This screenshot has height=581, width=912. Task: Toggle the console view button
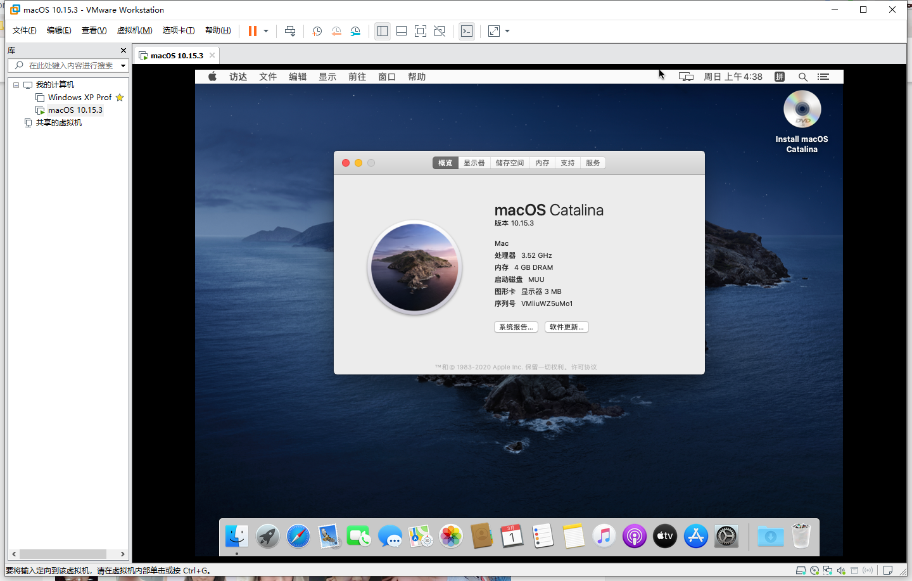point(467,31)
